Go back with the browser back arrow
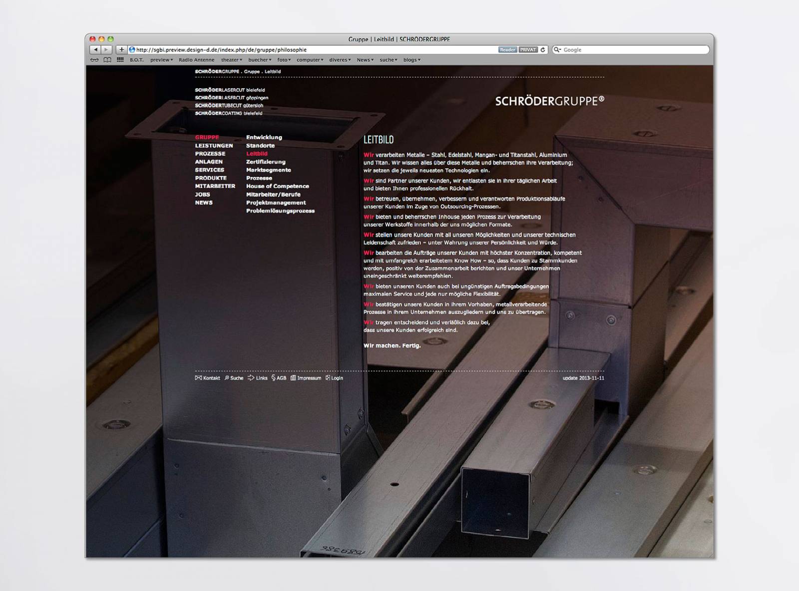799x591 pixels. coord(95,50)
